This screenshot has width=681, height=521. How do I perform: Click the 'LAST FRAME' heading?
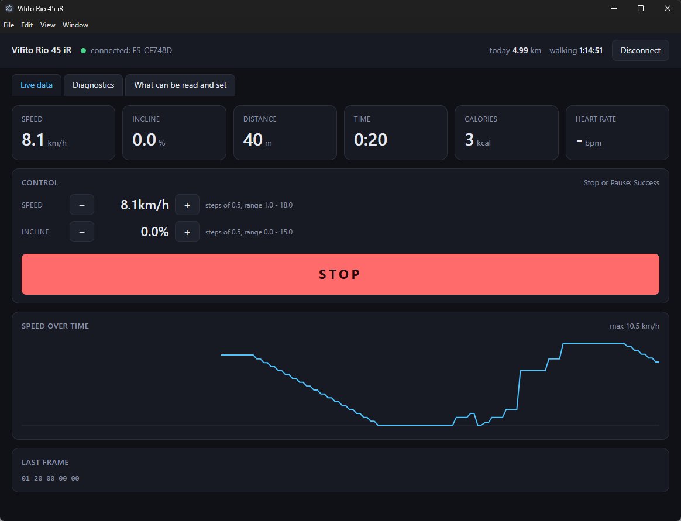click(x=45, y=463)
